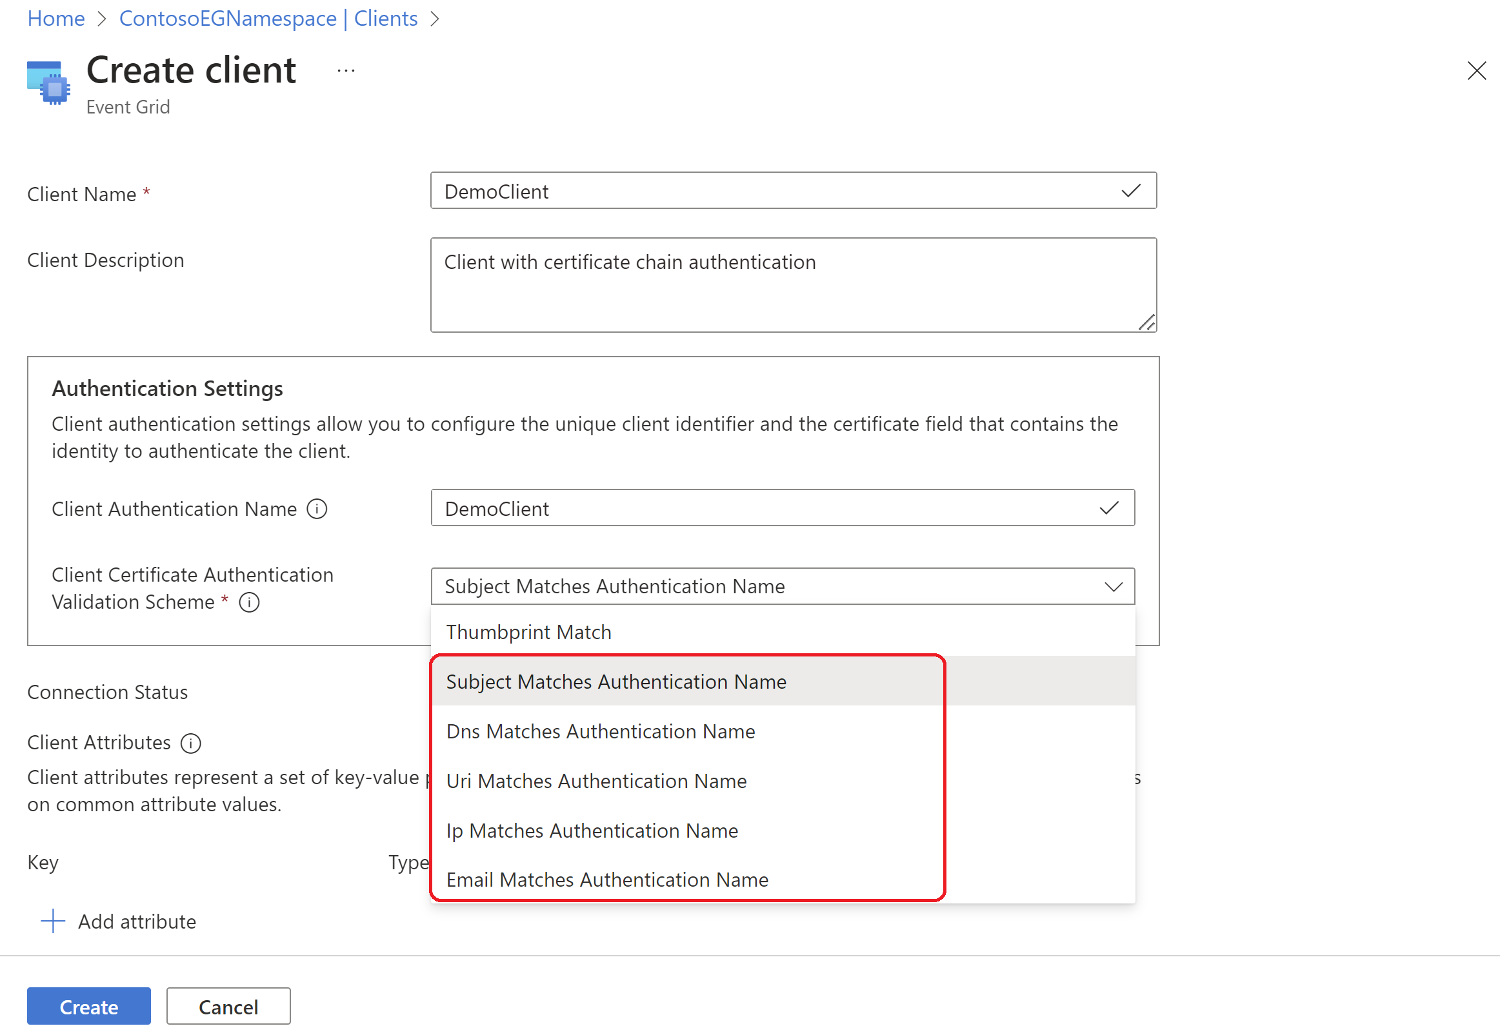Click the ellipsis menu icon
This screenshot has height=1035, width=1500.
319,72
